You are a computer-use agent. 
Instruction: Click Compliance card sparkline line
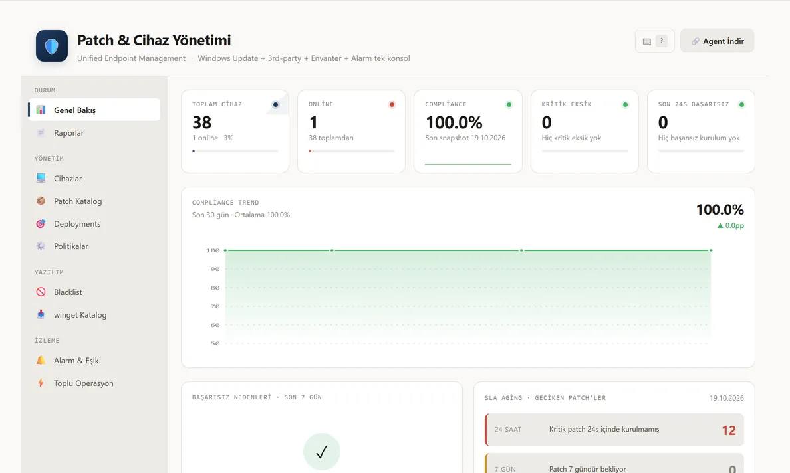[468, 164]
